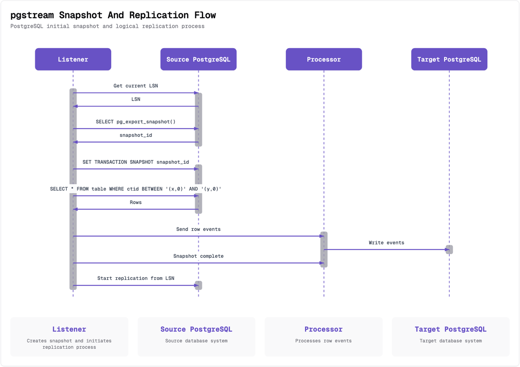520x367 pixels.
Task: Click the 'Get current LSN' message arrow
Action: [x=135, y=92]
